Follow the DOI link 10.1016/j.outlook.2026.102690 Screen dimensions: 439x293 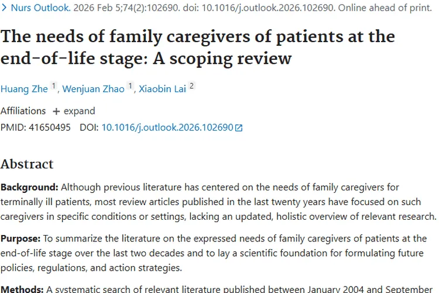(167, 127)
